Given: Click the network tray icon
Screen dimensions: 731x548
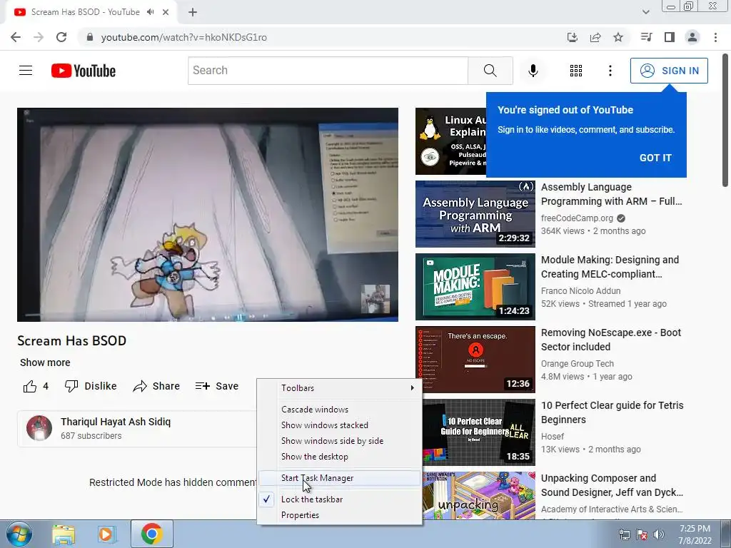Looking at the screenshot, I should click(624, 534).
